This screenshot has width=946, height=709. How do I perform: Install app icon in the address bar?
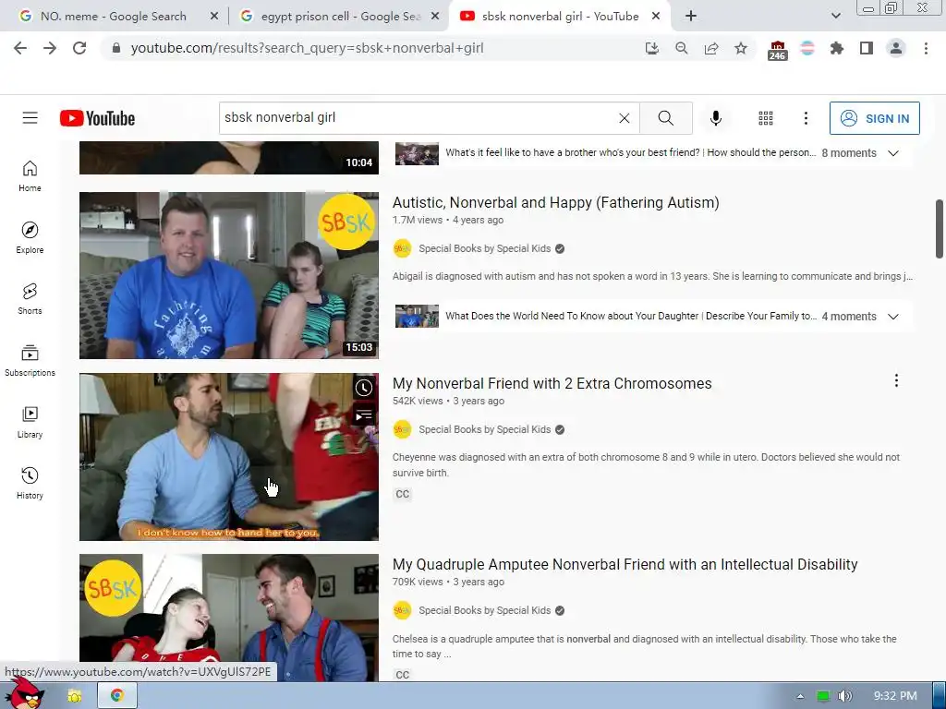pyautogui.click(x=651, y=48)
